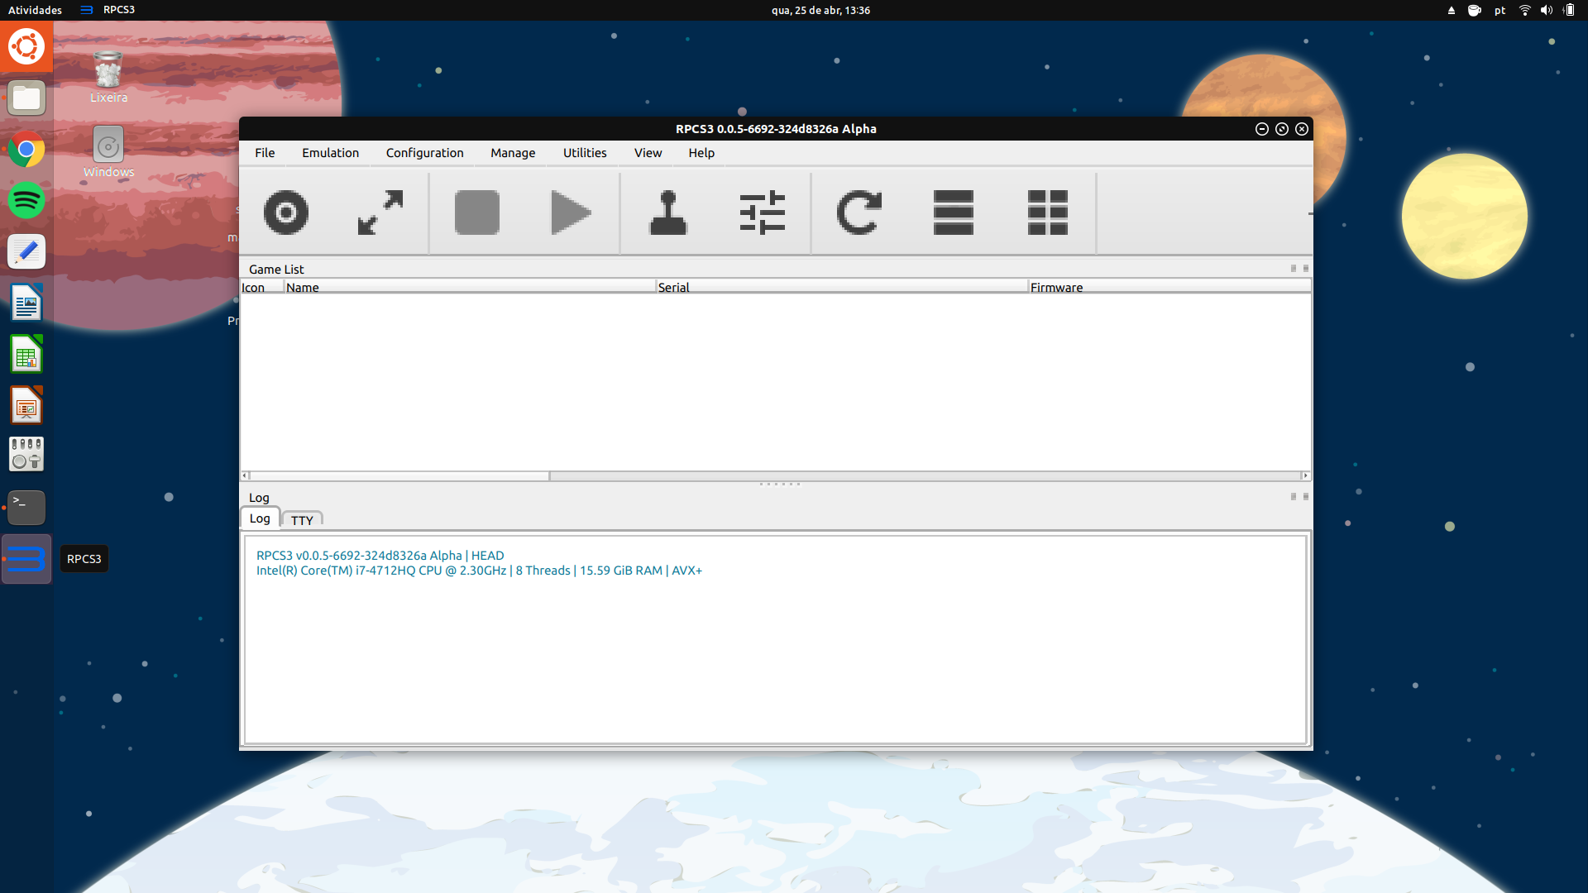Image resolution: width=1588 pixels, height=893 pixels.
Task: Open the Emulation menu
Action: pos(330,153)
